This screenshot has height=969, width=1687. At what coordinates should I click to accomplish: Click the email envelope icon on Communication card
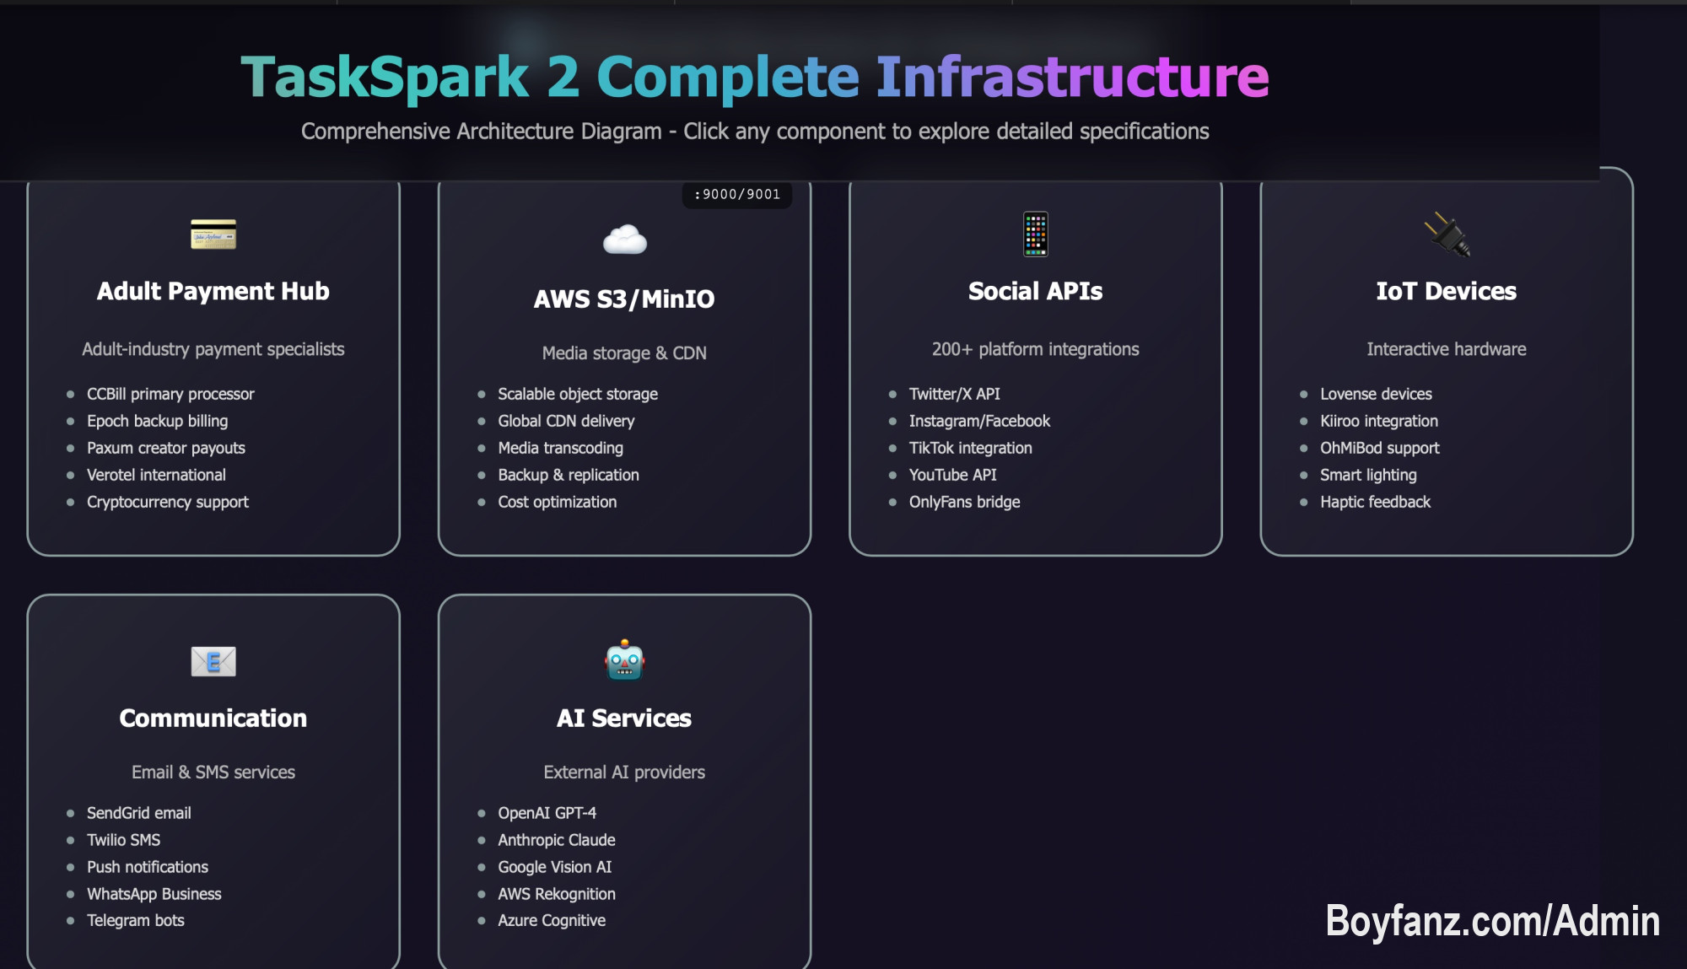point(213,661)
